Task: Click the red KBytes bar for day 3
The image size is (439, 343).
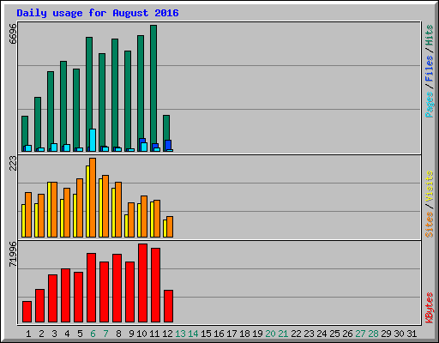Action: tap(52, 298)
